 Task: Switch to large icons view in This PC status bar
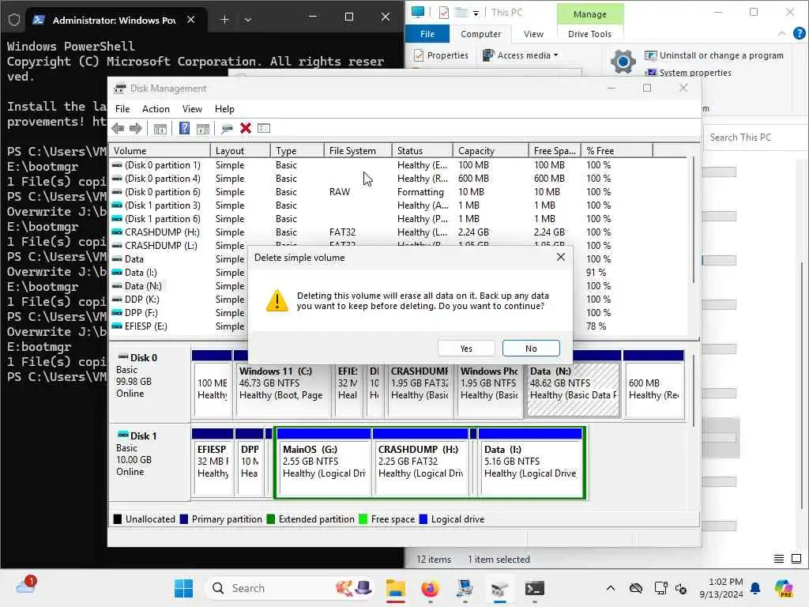[796, 559]
